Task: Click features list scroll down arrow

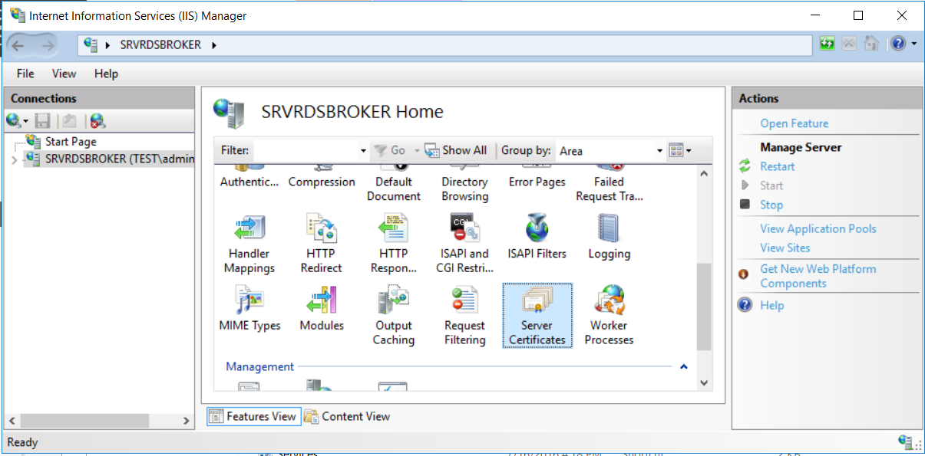Action: [x=704, y=383]
